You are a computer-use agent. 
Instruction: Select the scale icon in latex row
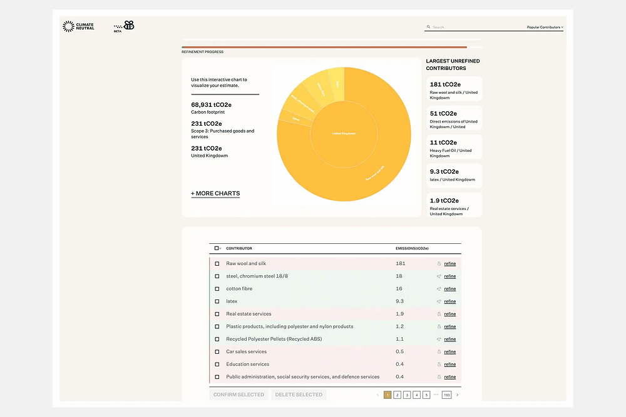pyautogui.click(x=439, y=301)
